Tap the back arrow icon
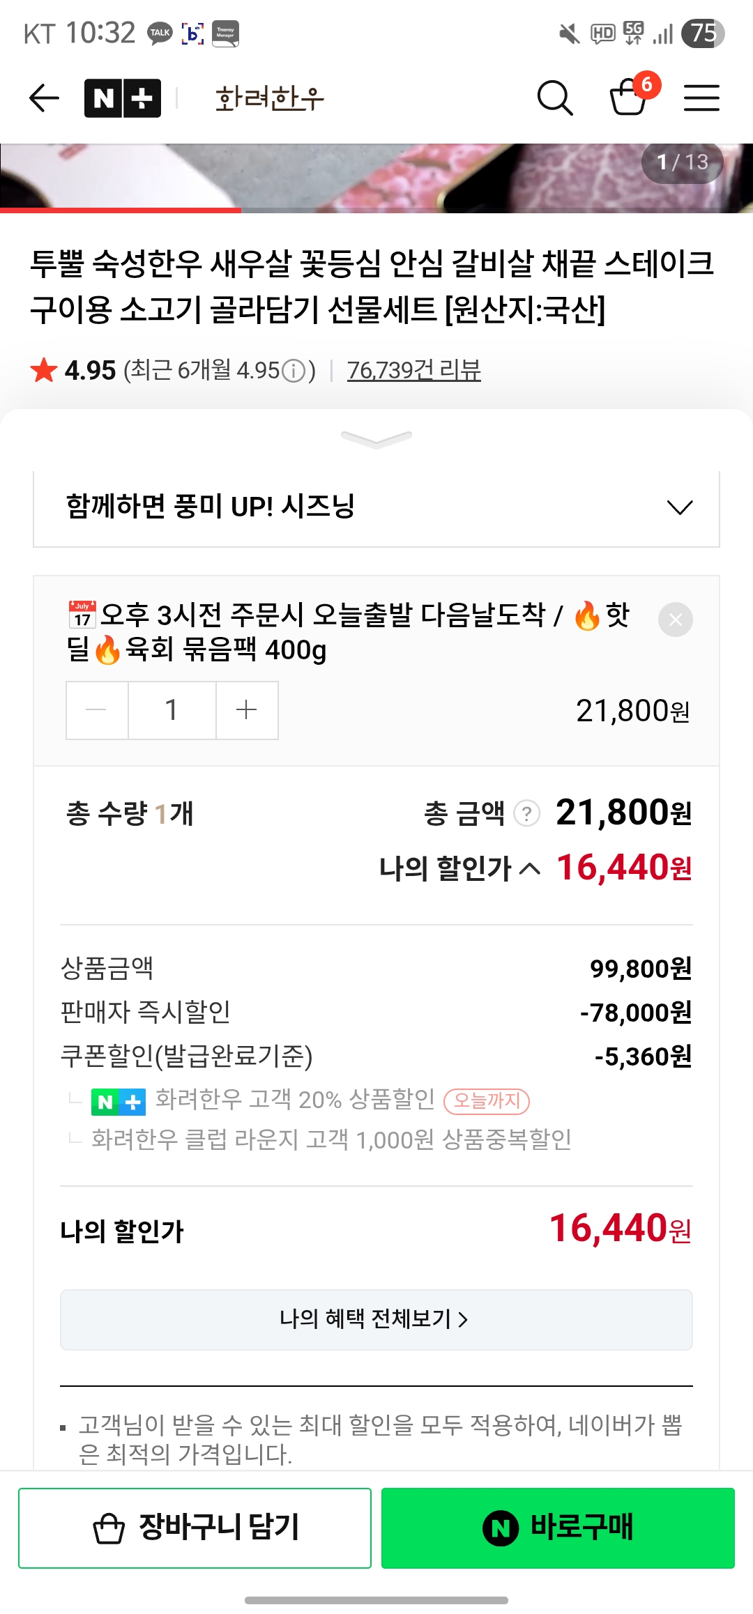 (44, 98)
